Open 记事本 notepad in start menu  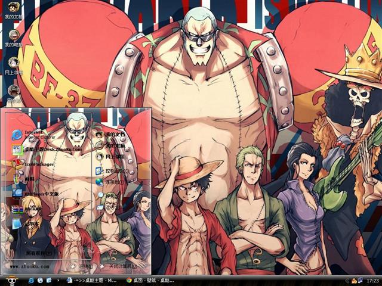click(x=25, y=224)
